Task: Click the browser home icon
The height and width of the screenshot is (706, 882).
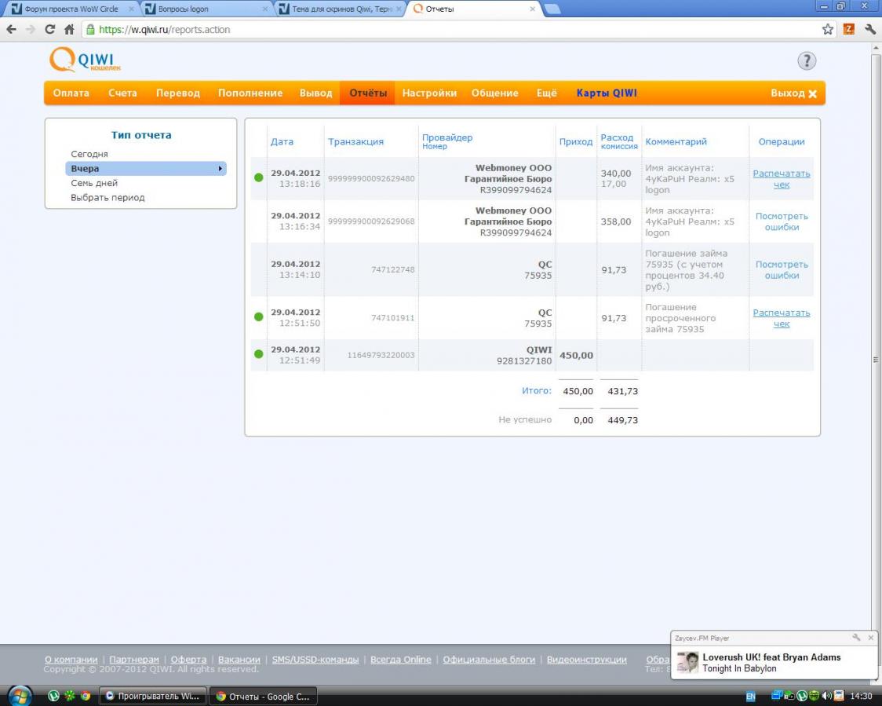Action: pos(69,29)
